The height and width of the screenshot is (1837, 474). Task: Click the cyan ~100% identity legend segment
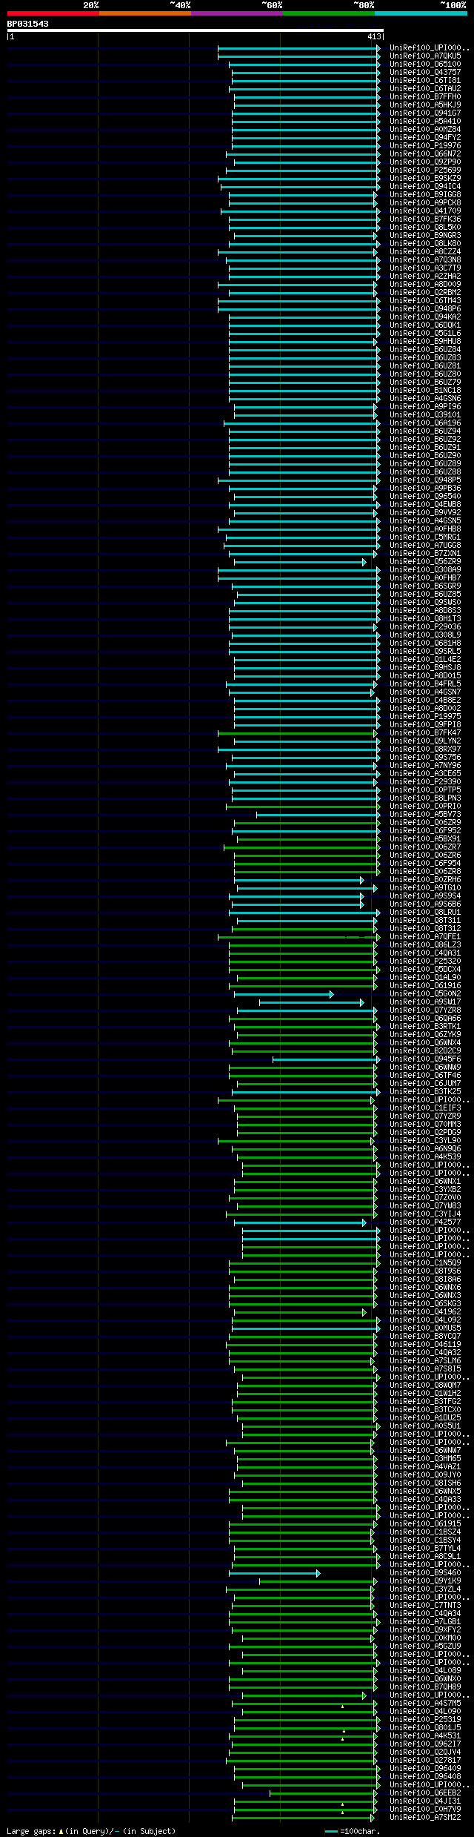(x=421, y=13)
